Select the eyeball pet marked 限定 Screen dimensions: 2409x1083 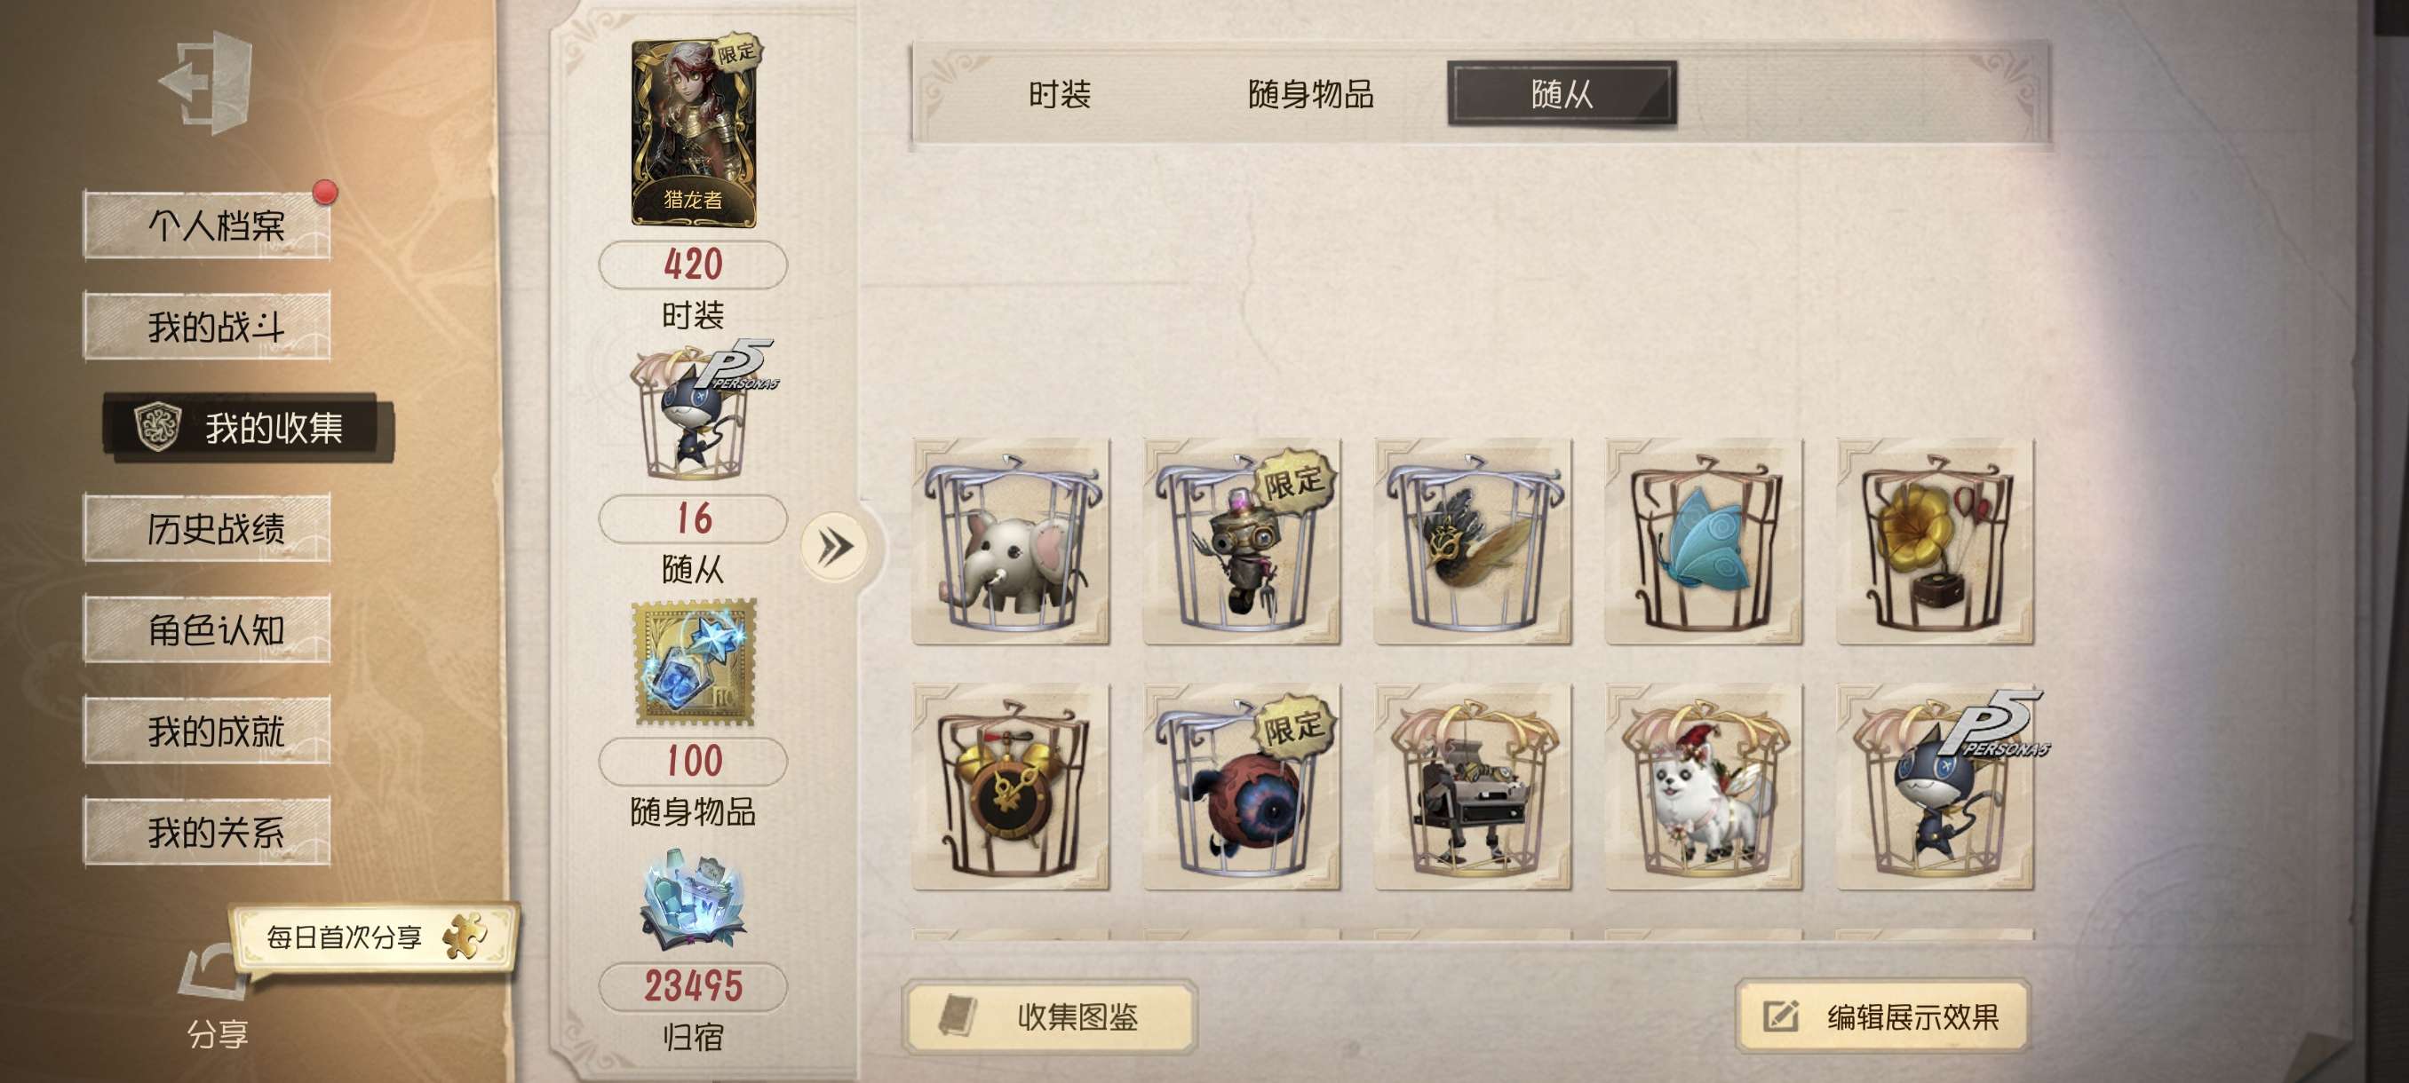coord(1242,787)
